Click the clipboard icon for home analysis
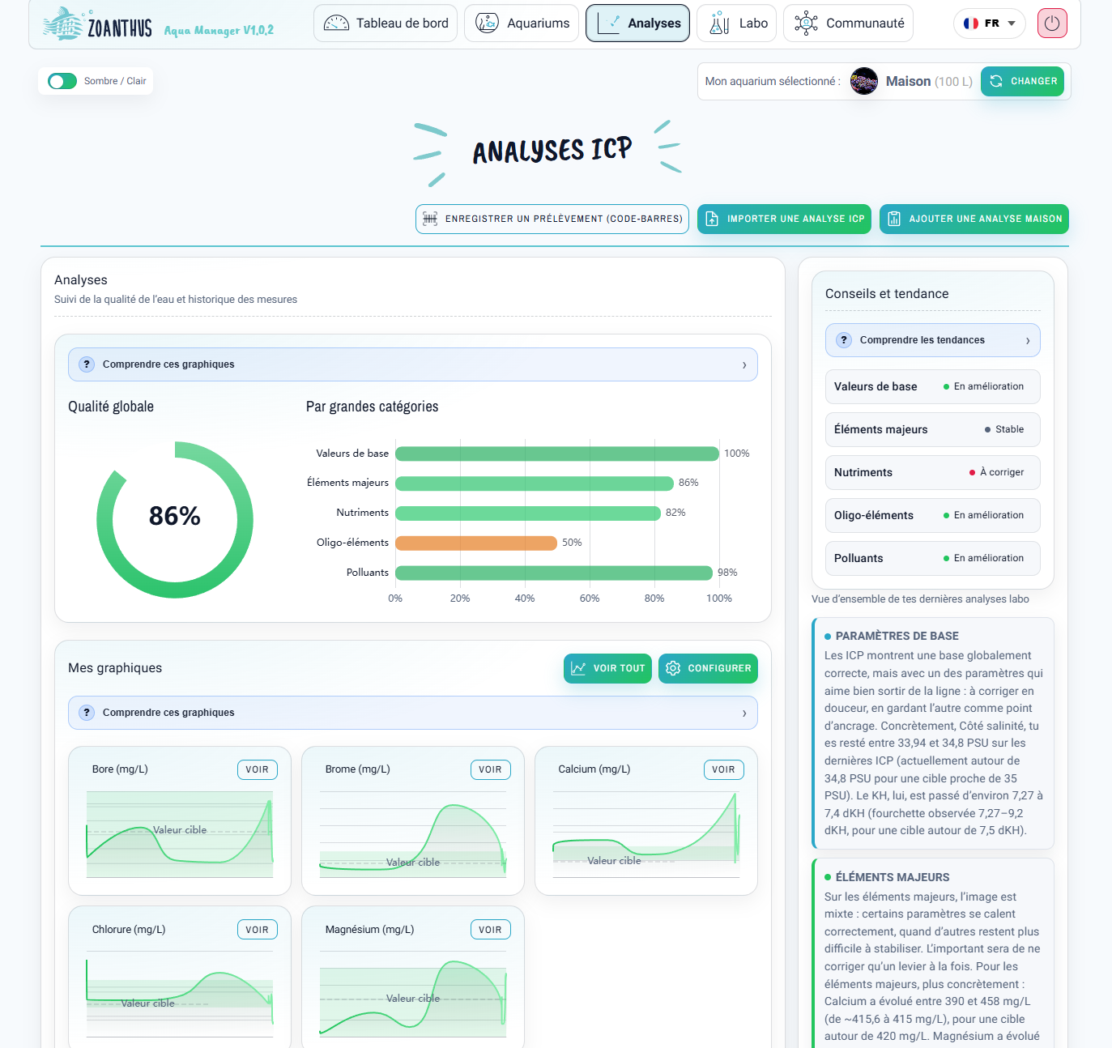 pyautogui.click(x=894, y=219)
